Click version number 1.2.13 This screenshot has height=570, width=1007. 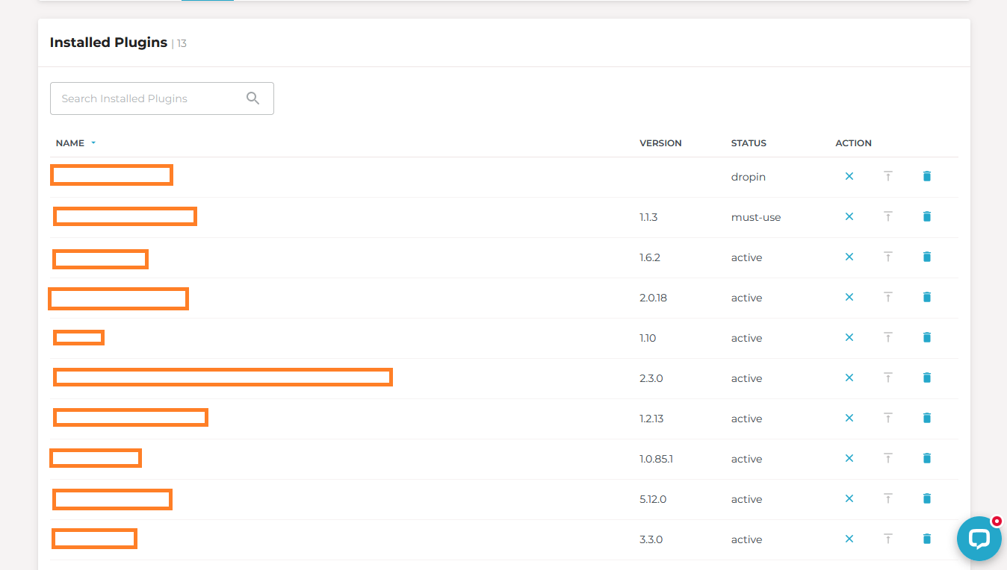coord(651,419)
